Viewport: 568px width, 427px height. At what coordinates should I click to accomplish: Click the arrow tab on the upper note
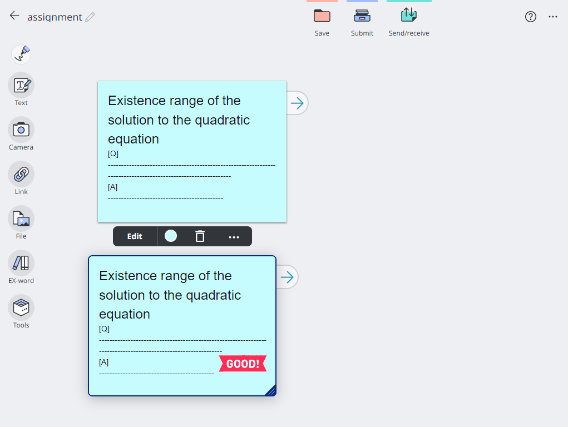point(298,103)
